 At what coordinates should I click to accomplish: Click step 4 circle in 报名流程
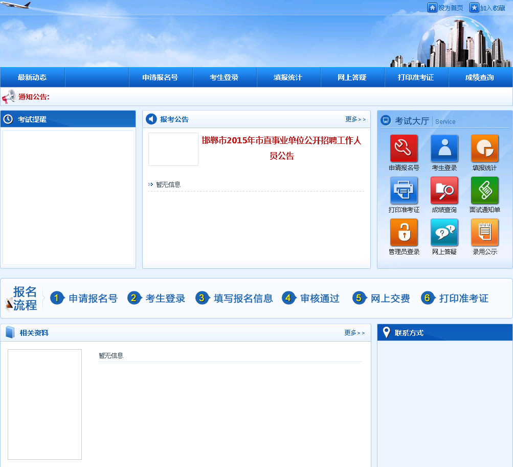(x=288, y=298)
